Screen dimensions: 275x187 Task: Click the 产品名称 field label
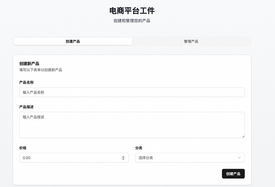pos(26,82)
